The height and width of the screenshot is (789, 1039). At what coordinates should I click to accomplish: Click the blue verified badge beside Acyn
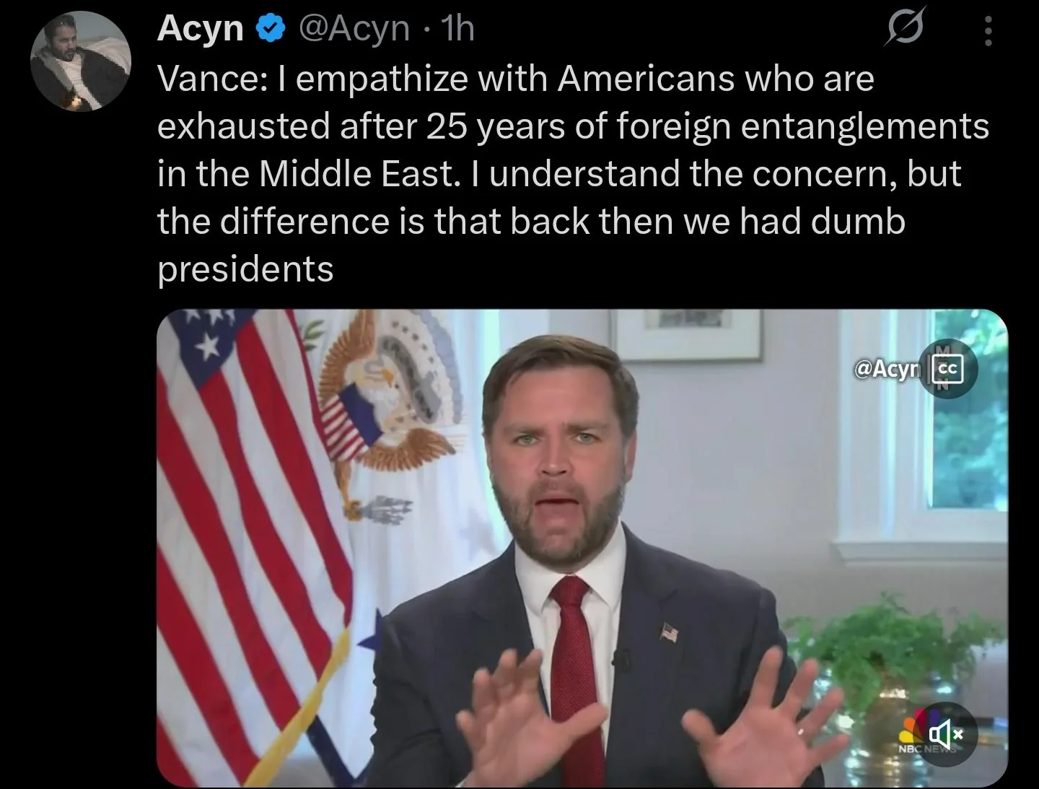(x=270, y=29)
